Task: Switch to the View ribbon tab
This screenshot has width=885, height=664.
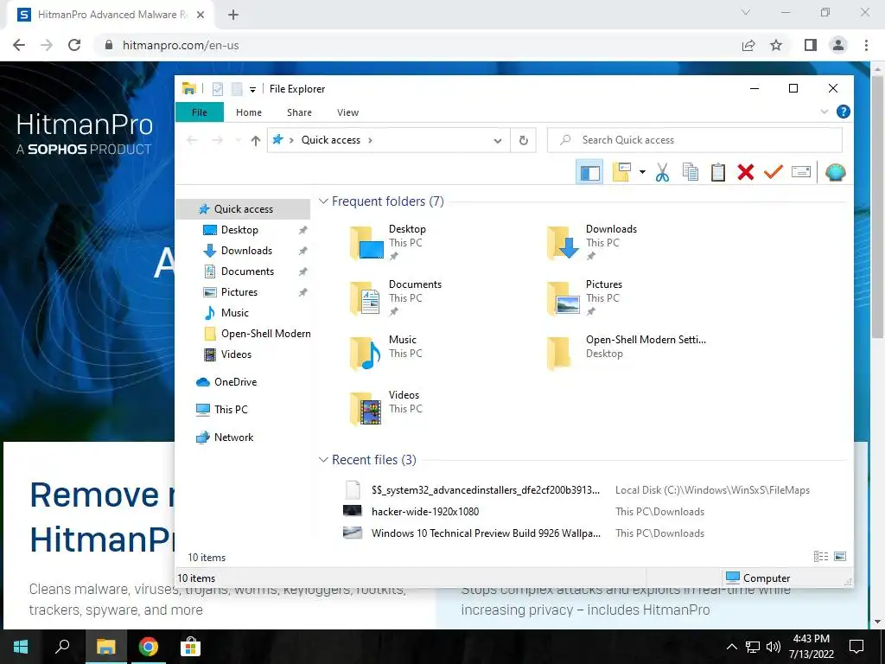Action: click(x=347, y=112)
